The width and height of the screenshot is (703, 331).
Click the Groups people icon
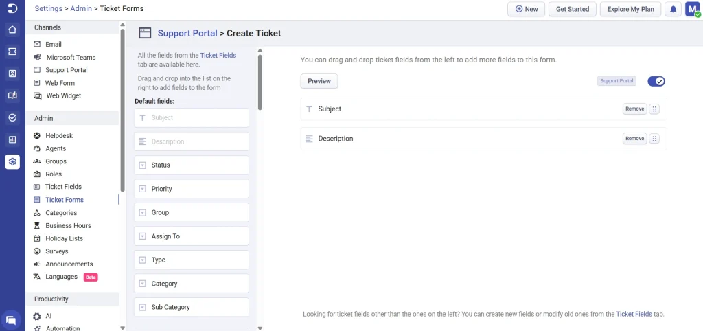coord(37,161)
